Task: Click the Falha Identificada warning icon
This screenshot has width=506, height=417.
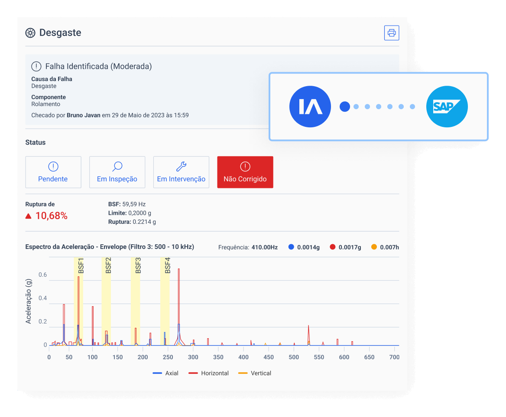Action: (36, 67)
